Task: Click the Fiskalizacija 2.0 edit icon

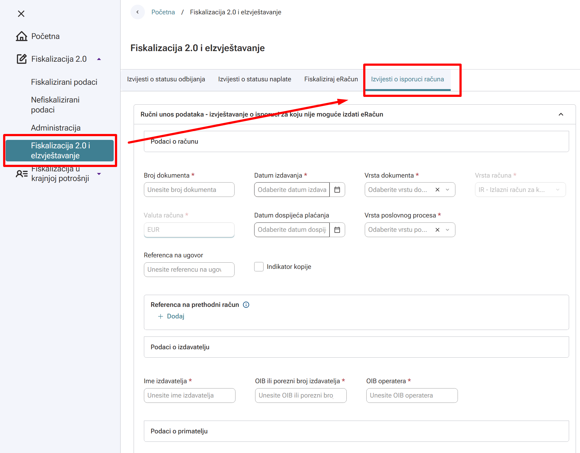Action: [21, 59]
